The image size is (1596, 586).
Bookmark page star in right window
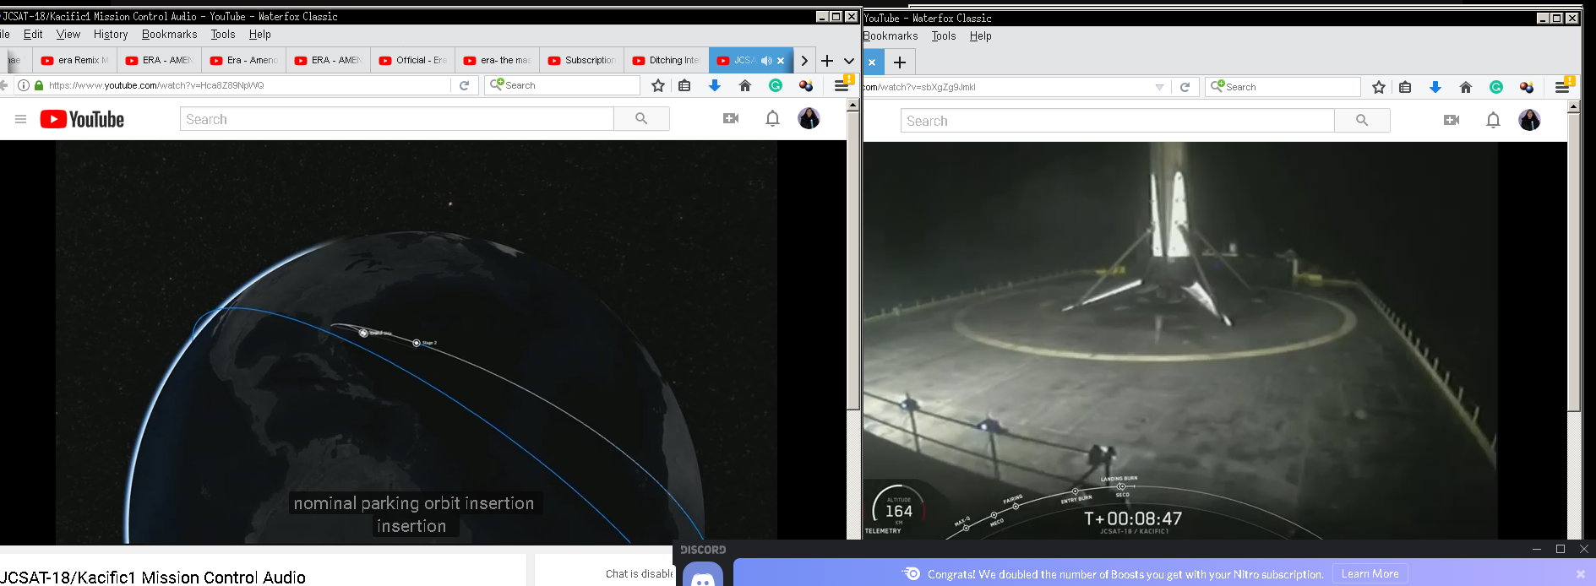tap(1379, 87)
